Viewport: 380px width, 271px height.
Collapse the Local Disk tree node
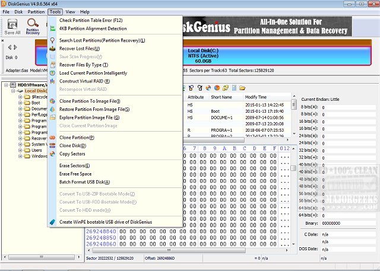pyautogui.click(x=13, y=91)
